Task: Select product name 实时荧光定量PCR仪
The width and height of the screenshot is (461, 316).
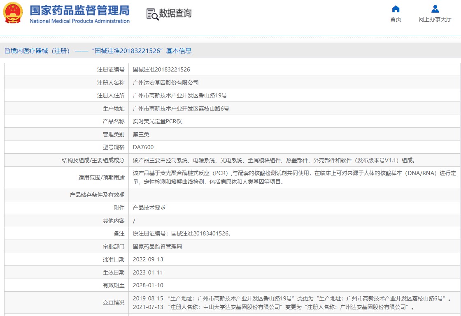Action: pyautogui.click(x=157, y=122)
